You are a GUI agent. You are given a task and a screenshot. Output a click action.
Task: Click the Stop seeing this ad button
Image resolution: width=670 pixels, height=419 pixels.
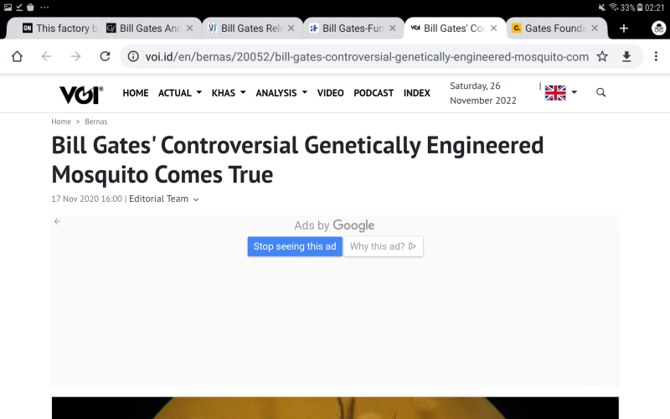[x=295, y=246]
